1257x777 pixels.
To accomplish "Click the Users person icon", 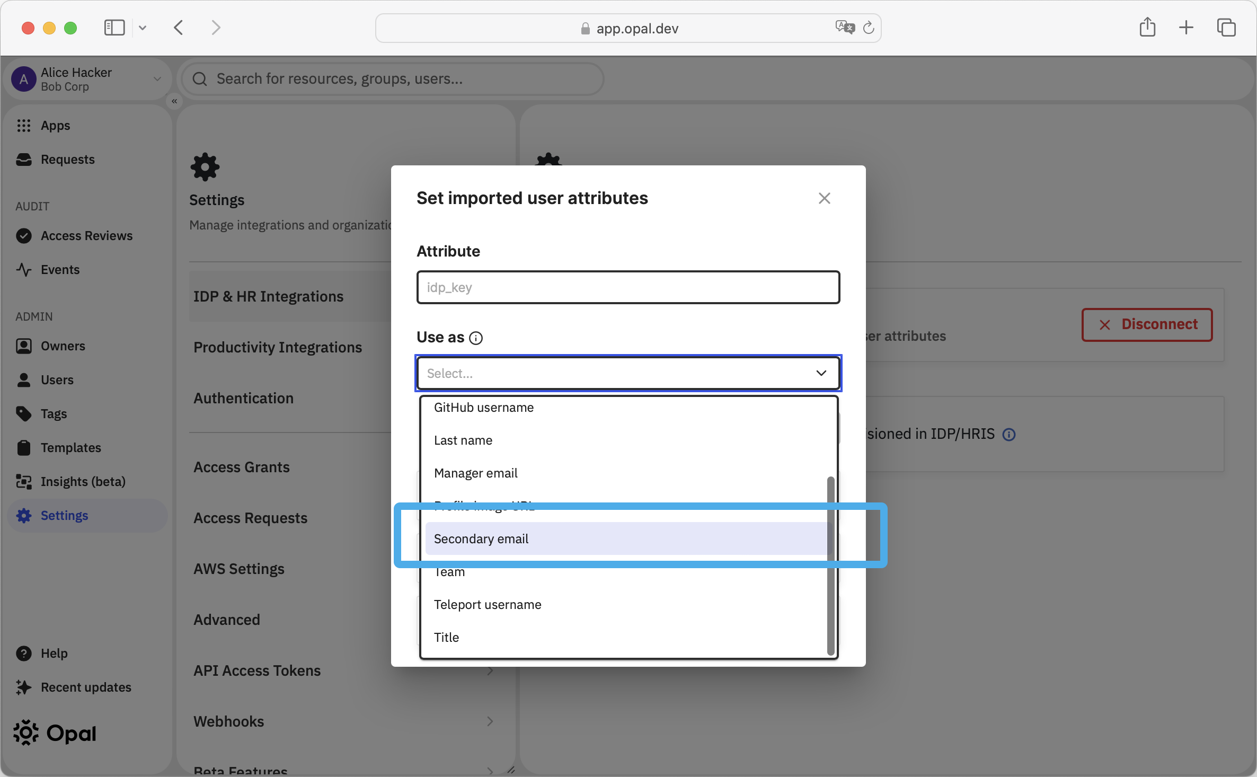I will (24, 380).
